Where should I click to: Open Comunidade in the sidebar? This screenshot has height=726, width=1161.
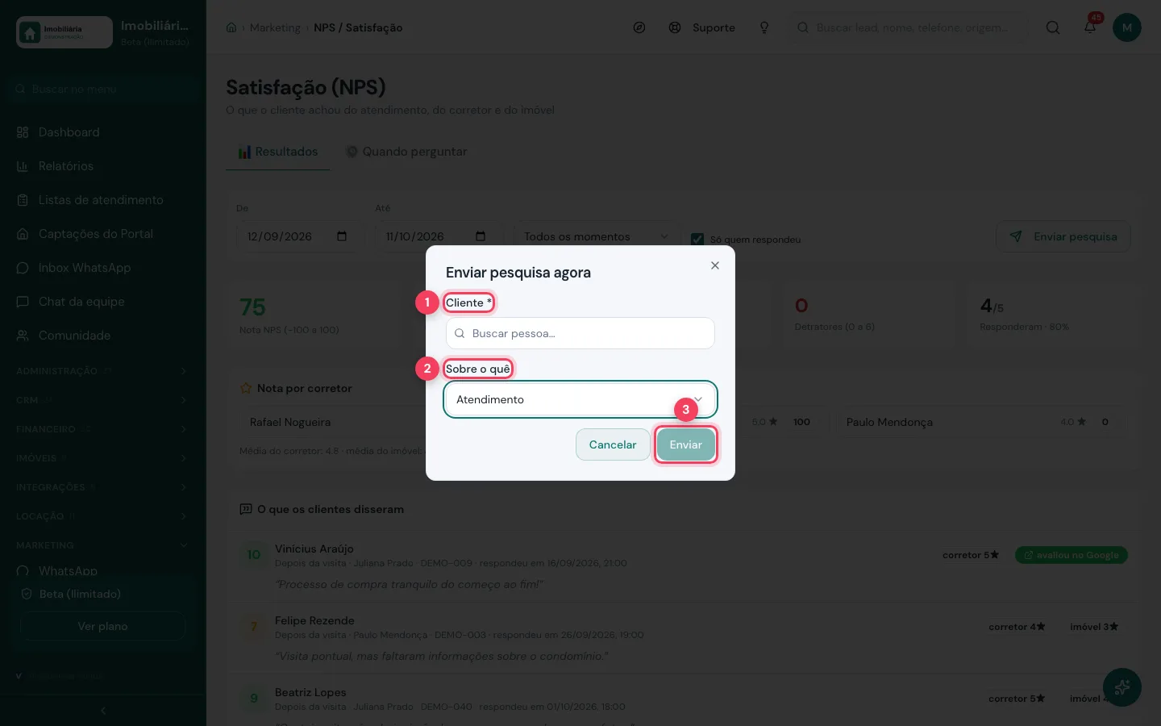pyautogui.click(x=103, y=336)
